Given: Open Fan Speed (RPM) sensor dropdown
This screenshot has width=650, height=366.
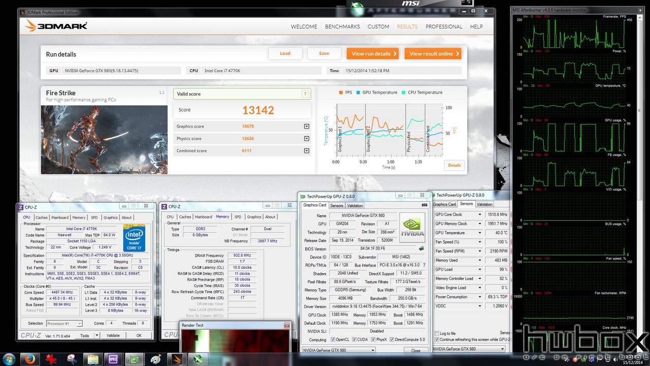Looking at the screenshot, I should click(x=479, y=251).
